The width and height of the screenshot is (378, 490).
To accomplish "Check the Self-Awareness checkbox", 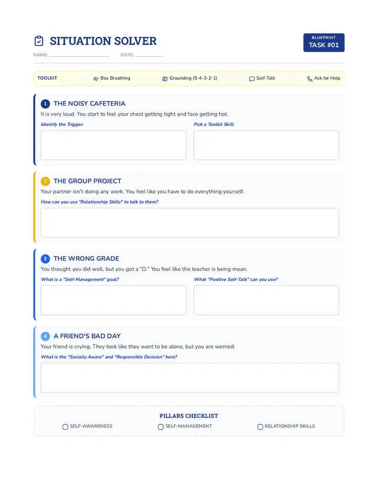I will pos(65,427).
